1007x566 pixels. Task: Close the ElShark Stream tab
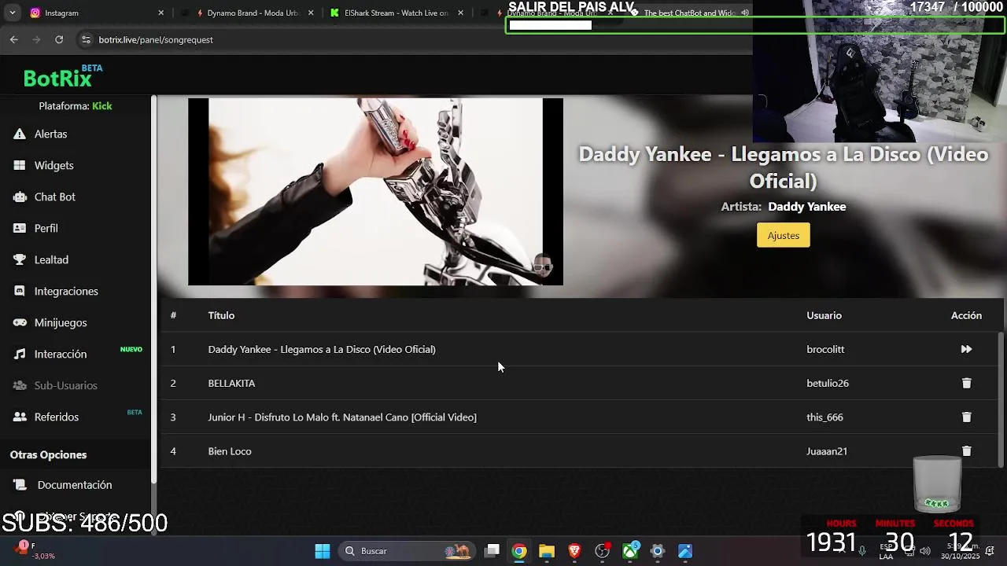click(x=460, y=13)
